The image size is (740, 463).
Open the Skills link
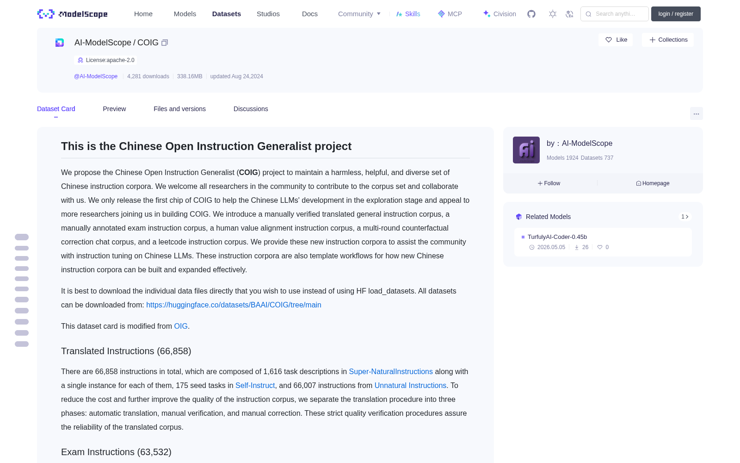click(x=413, y=14)
